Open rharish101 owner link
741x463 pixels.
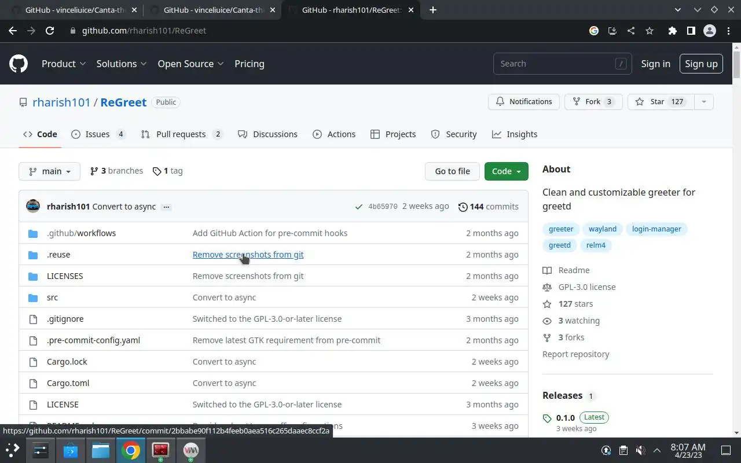pos(61,102)
